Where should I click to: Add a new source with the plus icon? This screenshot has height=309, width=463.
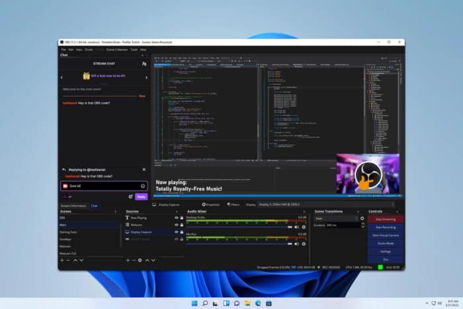[x=128, y=260]
